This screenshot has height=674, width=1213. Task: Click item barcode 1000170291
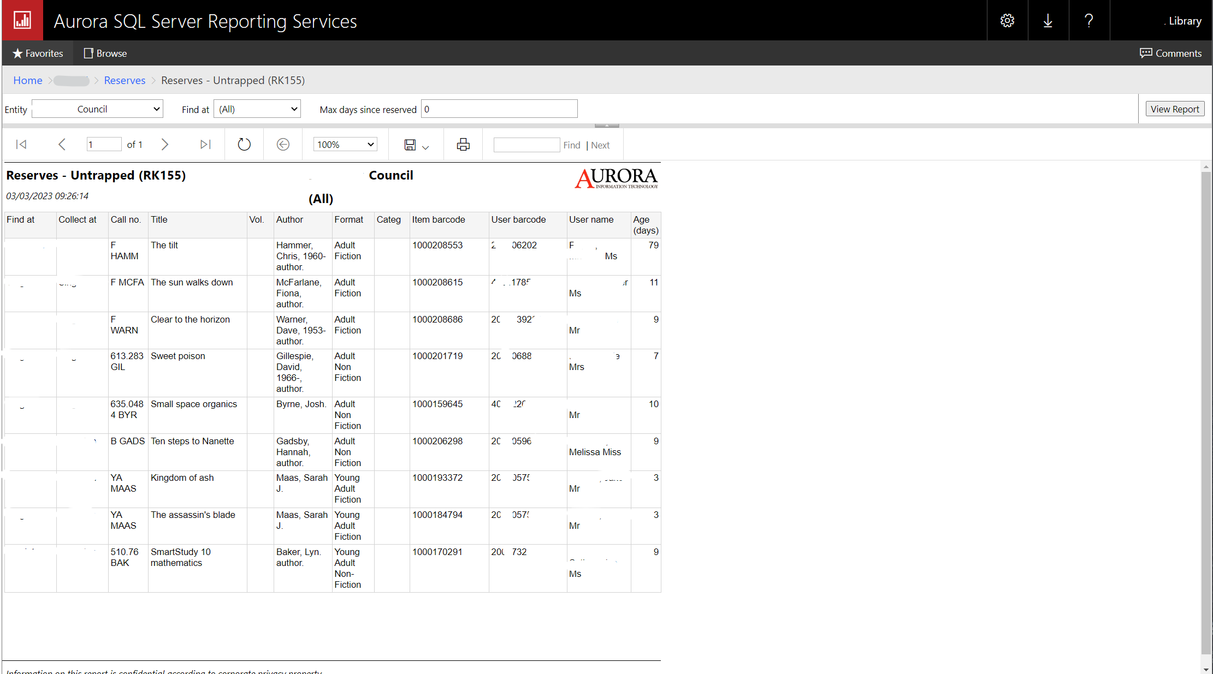click(437, 552)
